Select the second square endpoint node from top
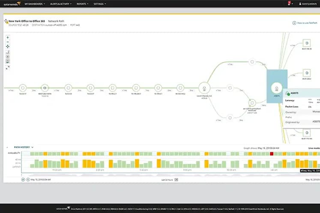320x213 pixels. click(307, 73)
